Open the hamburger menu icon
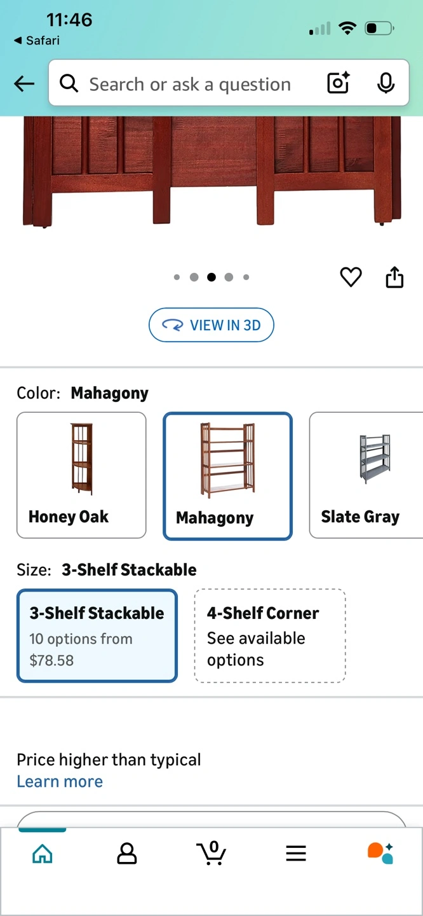This screenshot has height=916, width=423. [x=296, y=854]
